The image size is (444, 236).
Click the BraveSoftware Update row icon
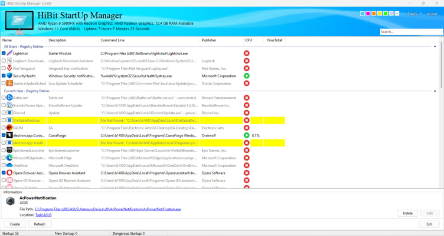10,105
